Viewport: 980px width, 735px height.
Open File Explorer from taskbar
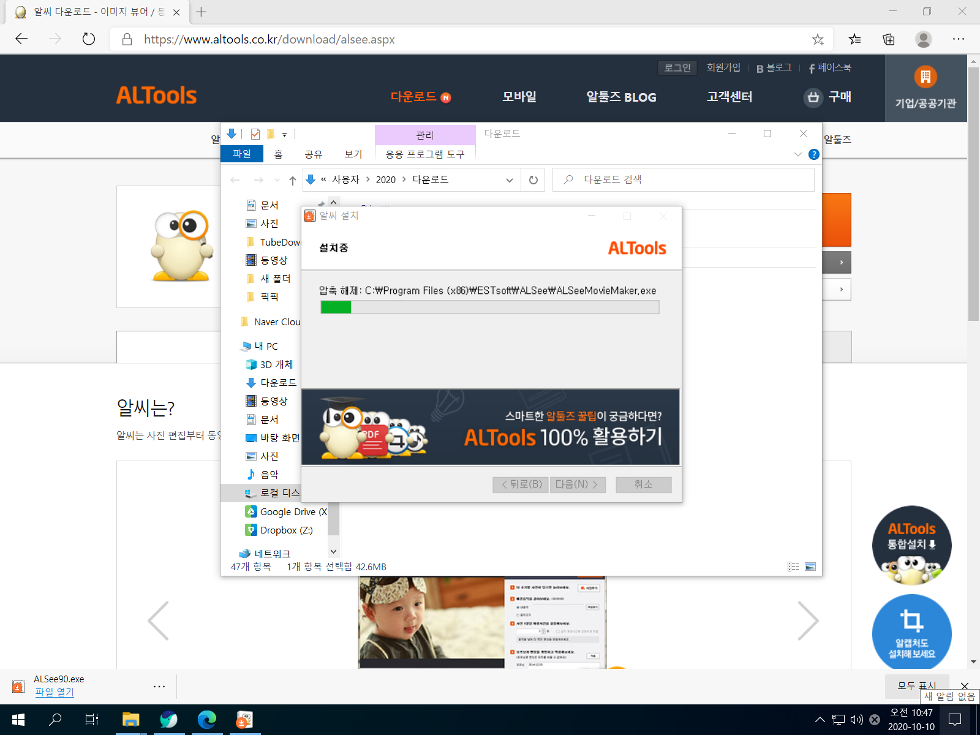click(130, 720)
